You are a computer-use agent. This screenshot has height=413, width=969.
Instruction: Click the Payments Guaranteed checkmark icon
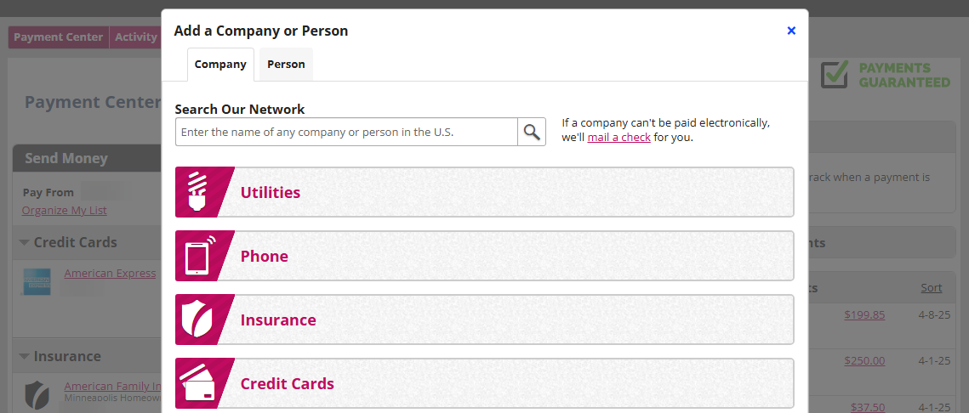pyautogui.click(x=835, y=74)
